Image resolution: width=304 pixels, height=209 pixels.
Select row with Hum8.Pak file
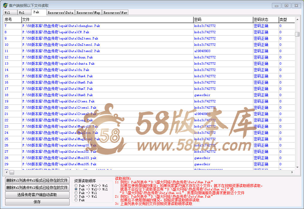tap(149, 95)
